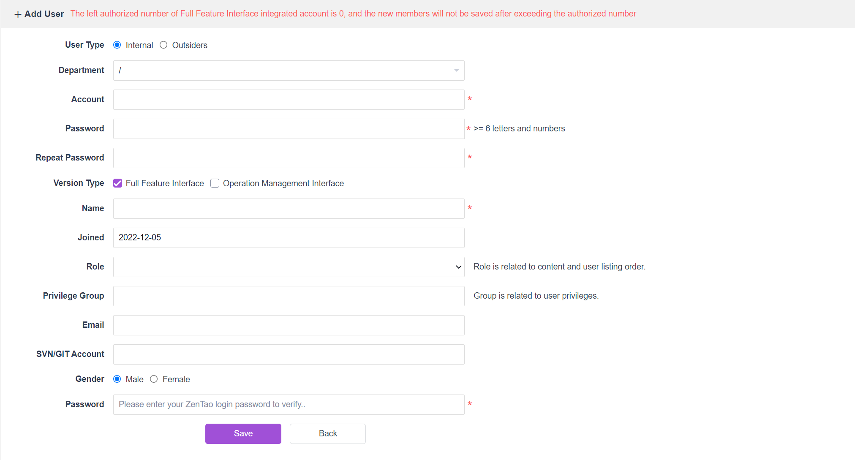Viewport: 855px width, 460px height.
Task: Open the Joined date field
Action: tap(289, 238)
